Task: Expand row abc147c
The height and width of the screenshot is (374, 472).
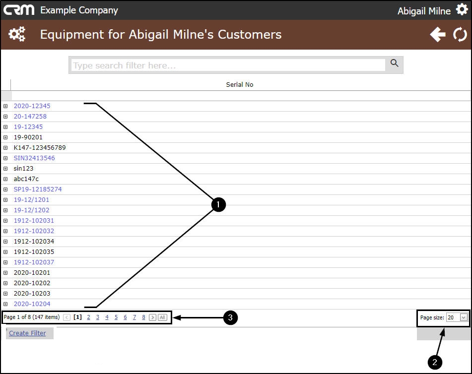Action: [5, 179]
